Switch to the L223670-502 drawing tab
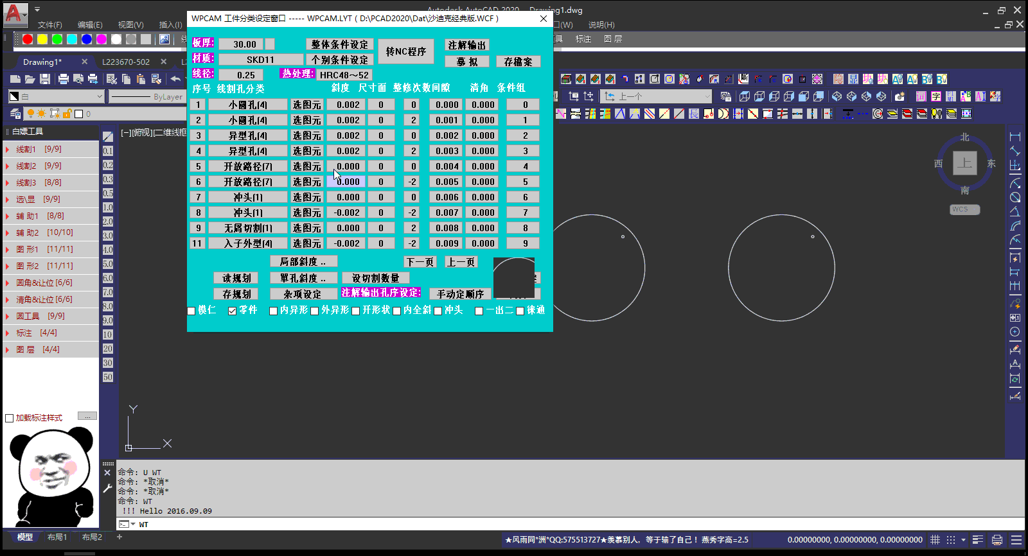The width and height of the screenshot is (1028, 556). 126,62
